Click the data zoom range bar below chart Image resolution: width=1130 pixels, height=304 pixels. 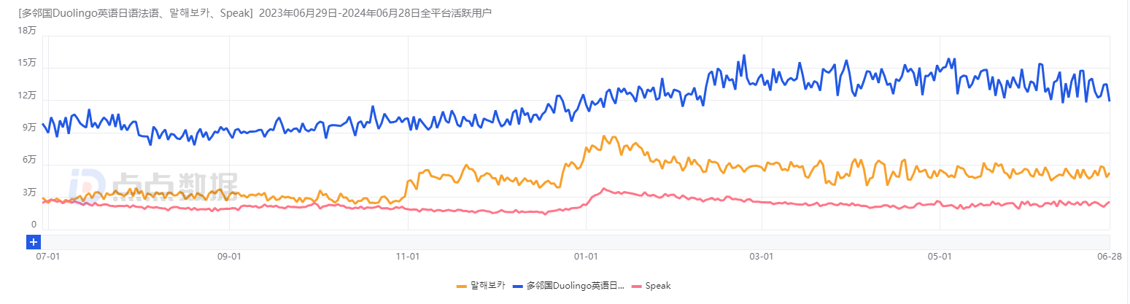[569, 242]
